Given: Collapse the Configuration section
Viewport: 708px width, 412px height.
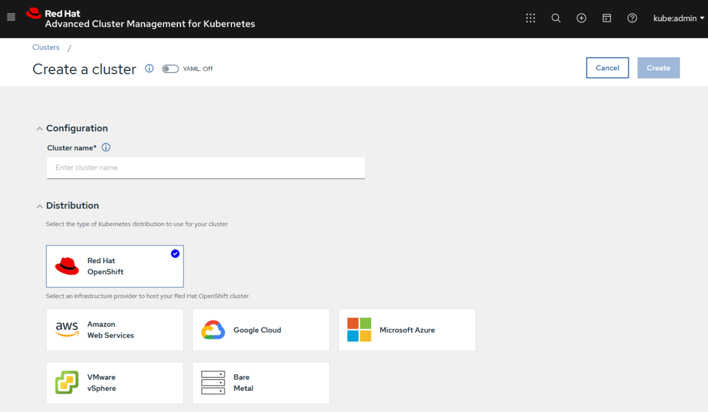Looking at the screenshot, I should pos(40,129).
